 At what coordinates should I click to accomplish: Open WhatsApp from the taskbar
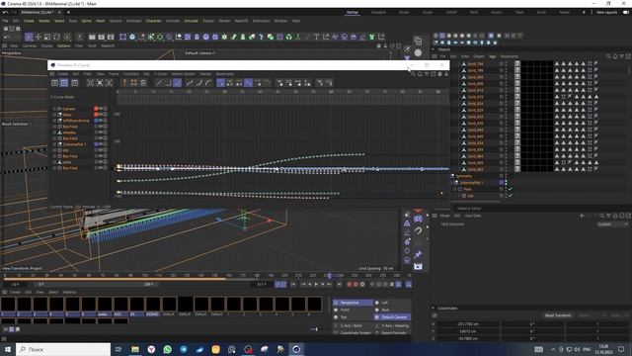click(x=167, y=349)
